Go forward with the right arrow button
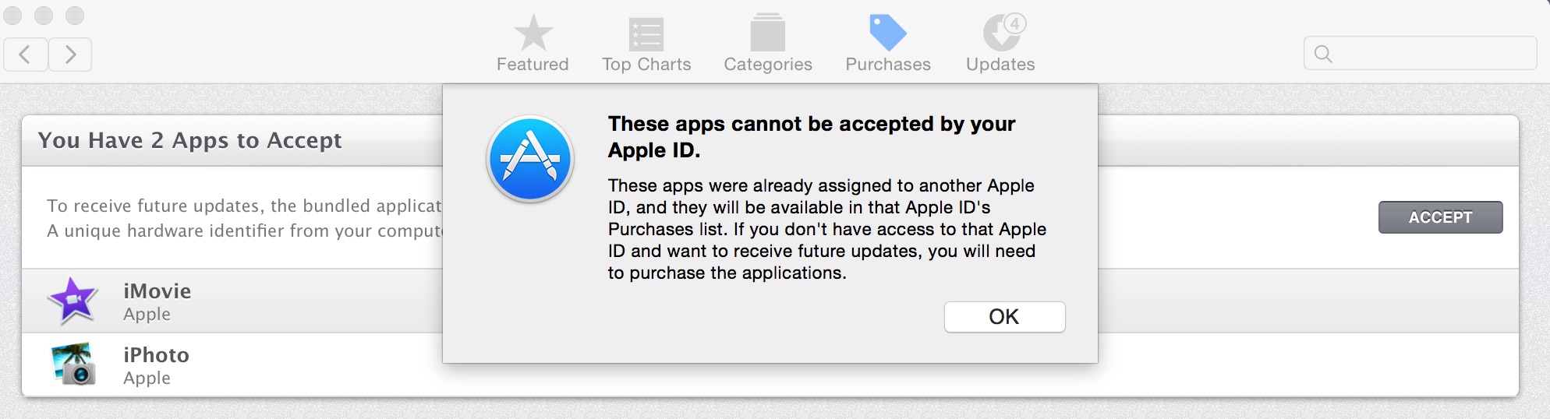Viewport: 1550px width, 419px height. [x=70, y=55]
